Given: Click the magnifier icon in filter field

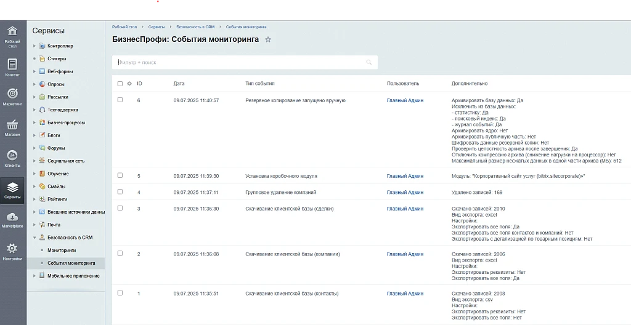Looking at the screenshot, I should click(x=369, y=62).
